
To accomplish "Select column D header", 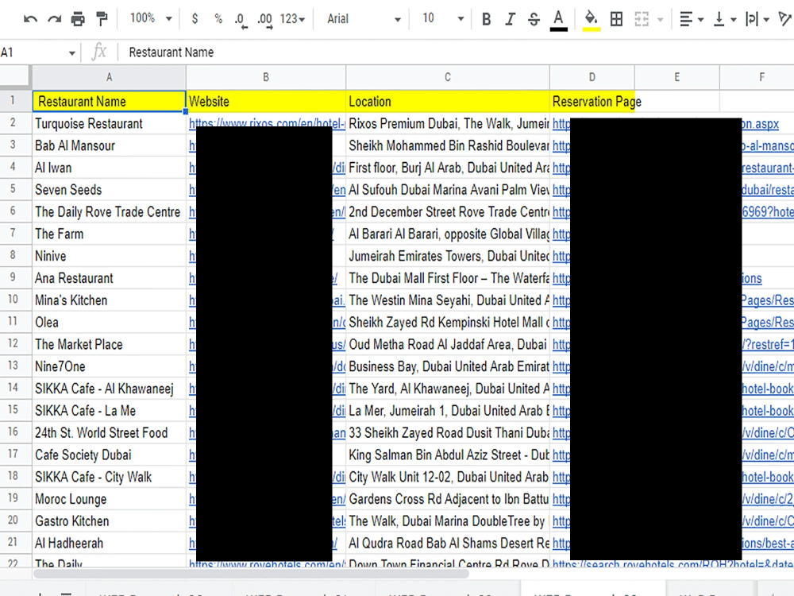I will 592,77.
